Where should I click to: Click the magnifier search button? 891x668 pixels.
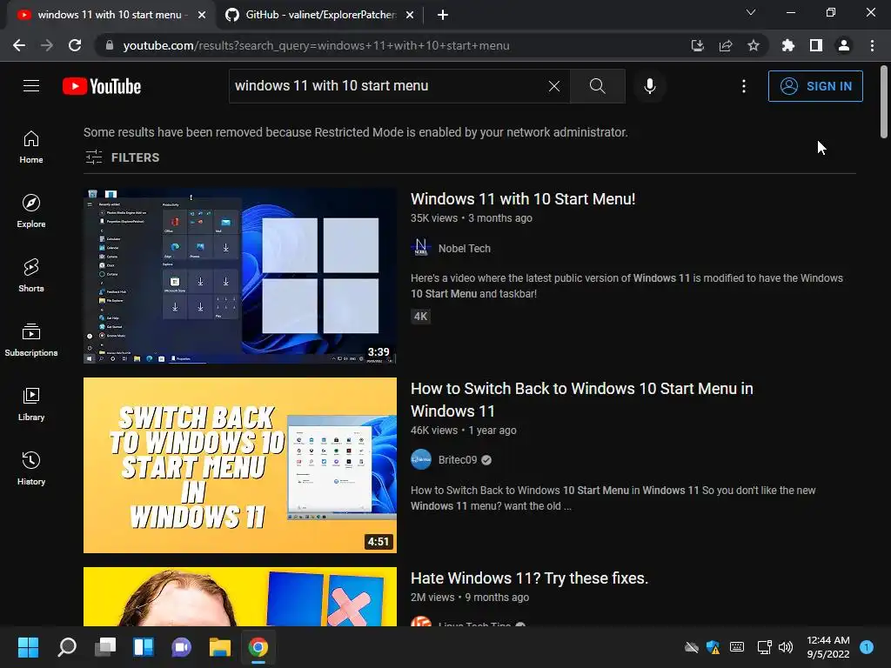[597, 86]
